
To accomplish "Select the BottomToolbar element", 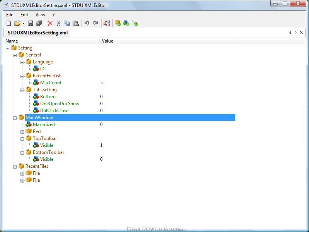I will 49,152.
